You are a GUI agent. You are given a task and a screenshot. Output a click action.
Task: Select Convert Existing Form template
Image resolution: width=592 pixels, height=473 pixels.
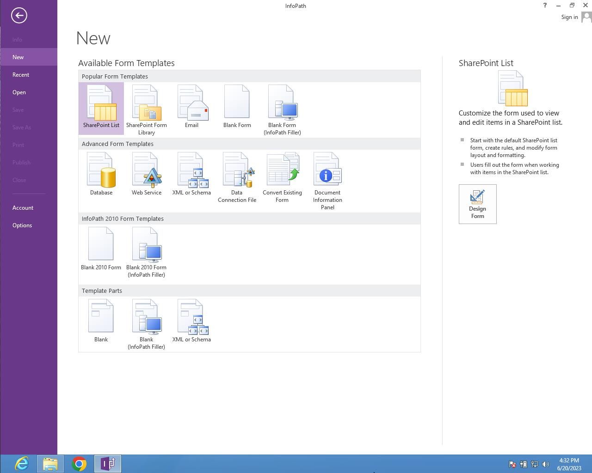click(x=282, y=177)
